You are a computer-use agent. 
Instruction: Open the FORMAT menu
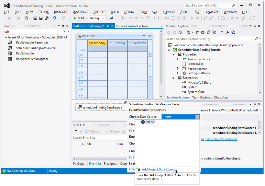pyautogui.click(x=169, y=12)
